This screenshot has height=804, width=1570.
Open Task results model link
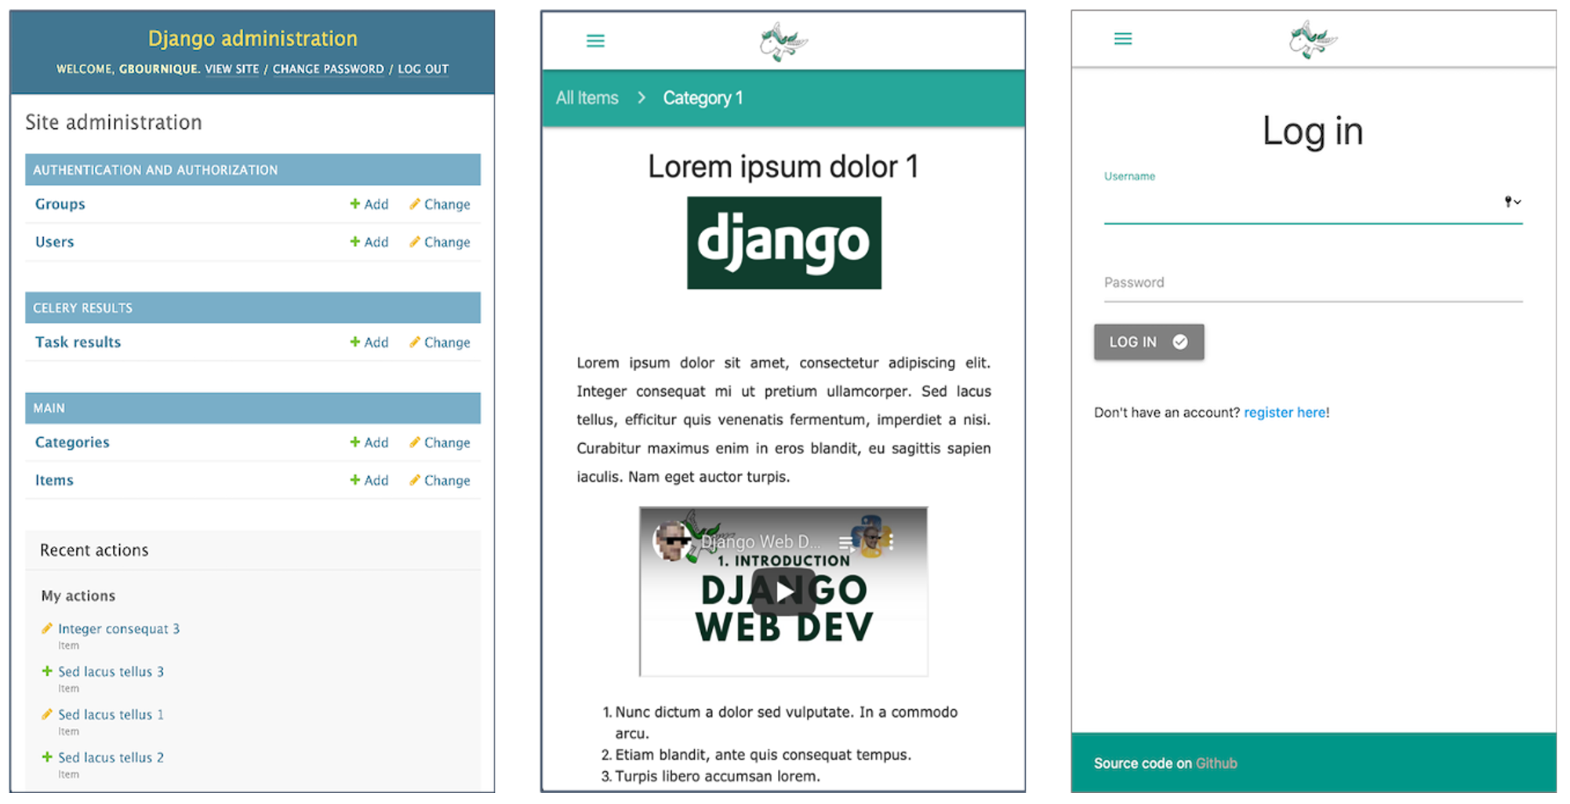[78, 342]
